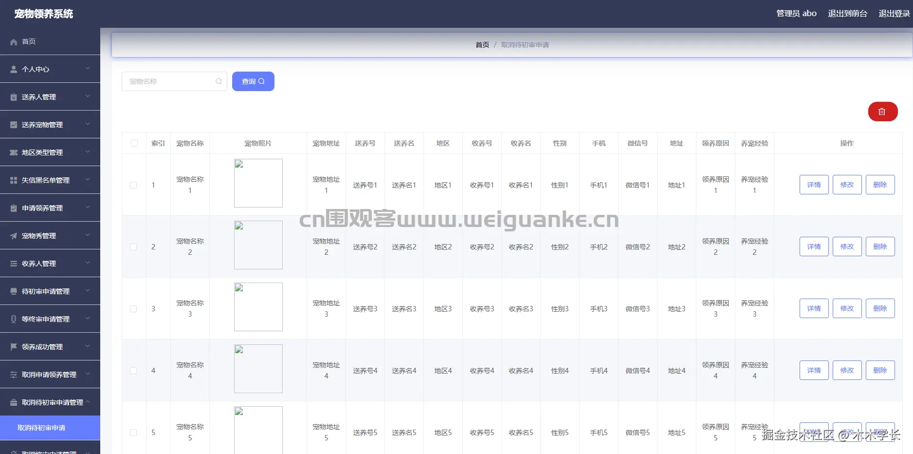
Task: Click 删除 for row 3
Action: coord(880,308)
